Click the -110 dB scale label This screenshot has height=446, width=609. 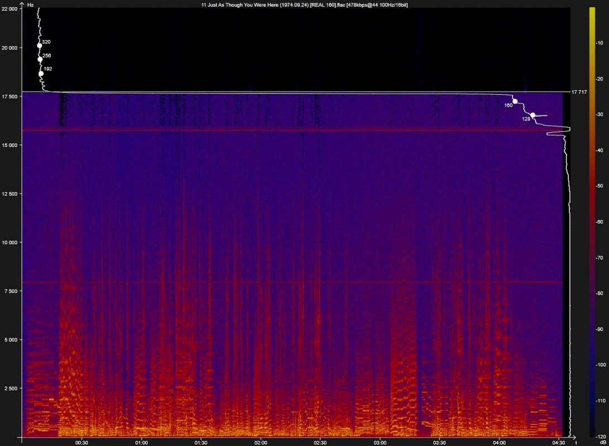coord(601,401)
